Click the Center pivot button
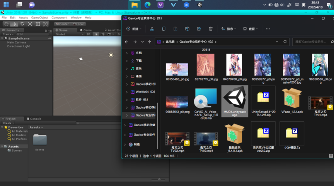Viewport: 334px width, 186px height. (x=62, y=24)
